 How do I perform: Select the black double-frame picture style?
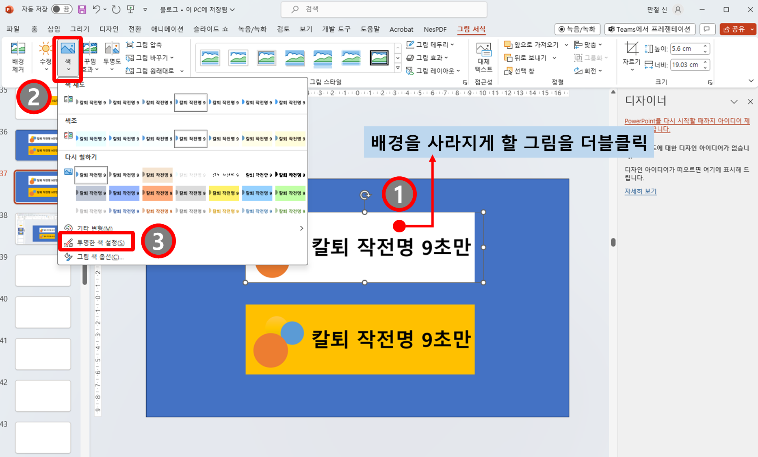379,58
